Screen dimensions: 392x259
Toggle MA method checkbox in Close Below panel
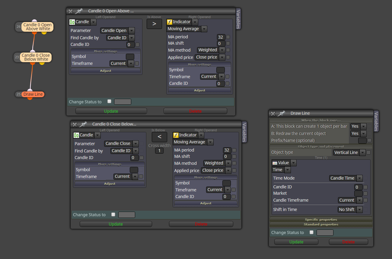(234, 163)
